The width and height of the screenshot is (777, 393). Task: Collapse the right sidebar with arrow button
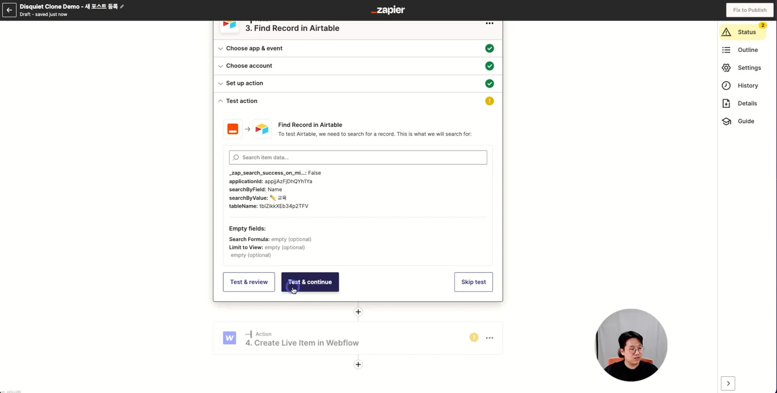(x=728, y=383)
